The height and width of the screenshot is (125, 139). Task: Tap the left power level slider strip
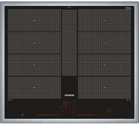[x=49, y=115]
